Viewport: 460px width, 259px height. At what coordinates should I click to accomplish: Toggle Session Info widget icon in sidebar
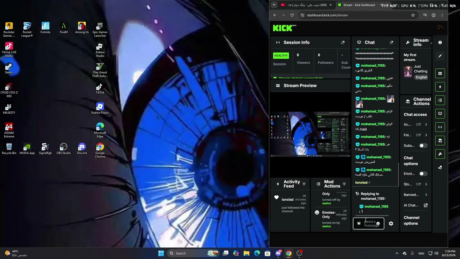tap(440, 127)
